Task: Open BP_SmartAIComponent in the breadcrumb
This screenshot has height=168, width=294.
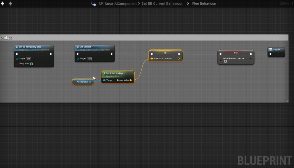Action: [x=117, y=4]
